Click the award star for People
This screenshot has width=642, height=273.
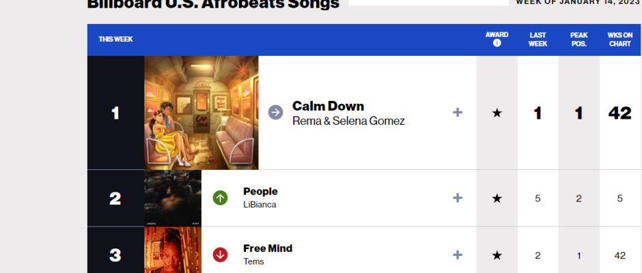pos(497,198)
